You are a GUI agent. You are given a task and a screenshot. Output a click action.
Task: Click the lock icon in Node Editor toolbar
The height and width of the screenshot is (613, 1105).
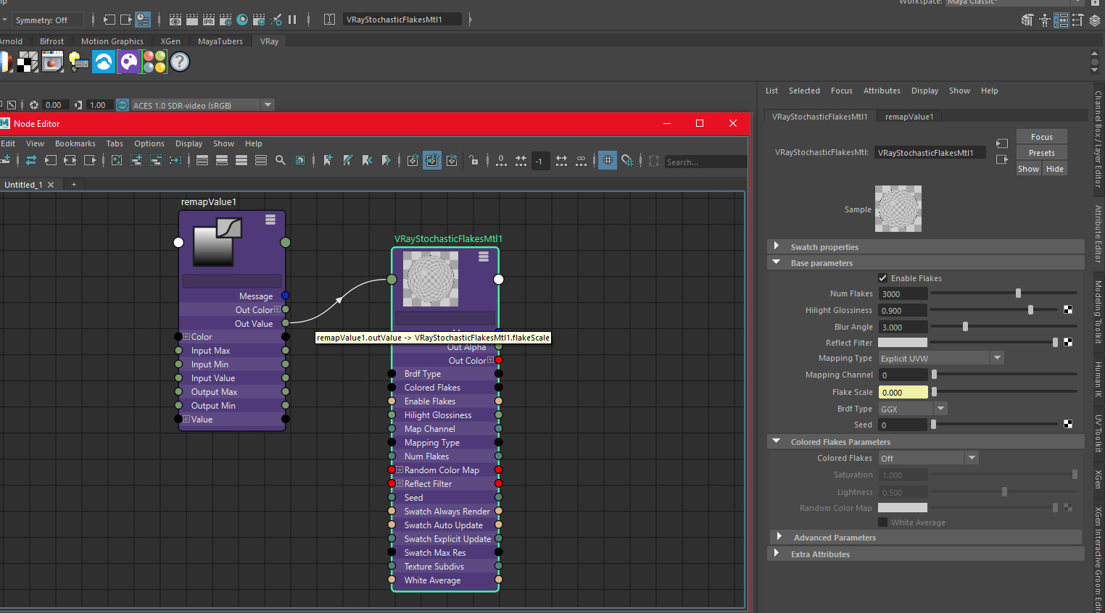click(x=473, y=161)
